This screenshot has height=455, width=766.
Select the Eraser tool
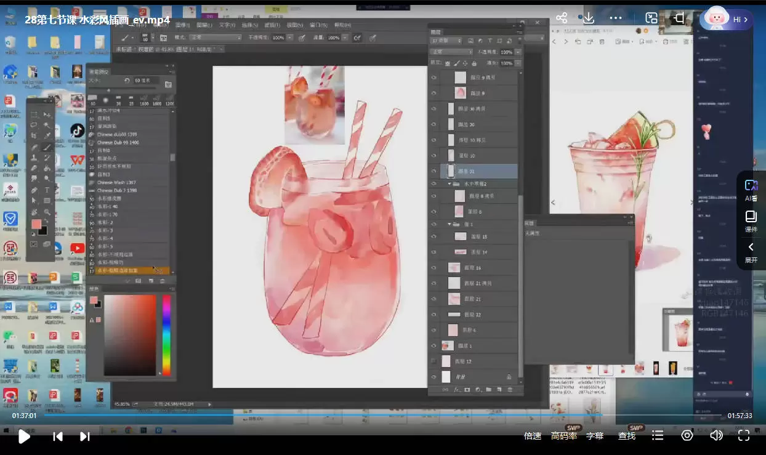pos(34,169)
